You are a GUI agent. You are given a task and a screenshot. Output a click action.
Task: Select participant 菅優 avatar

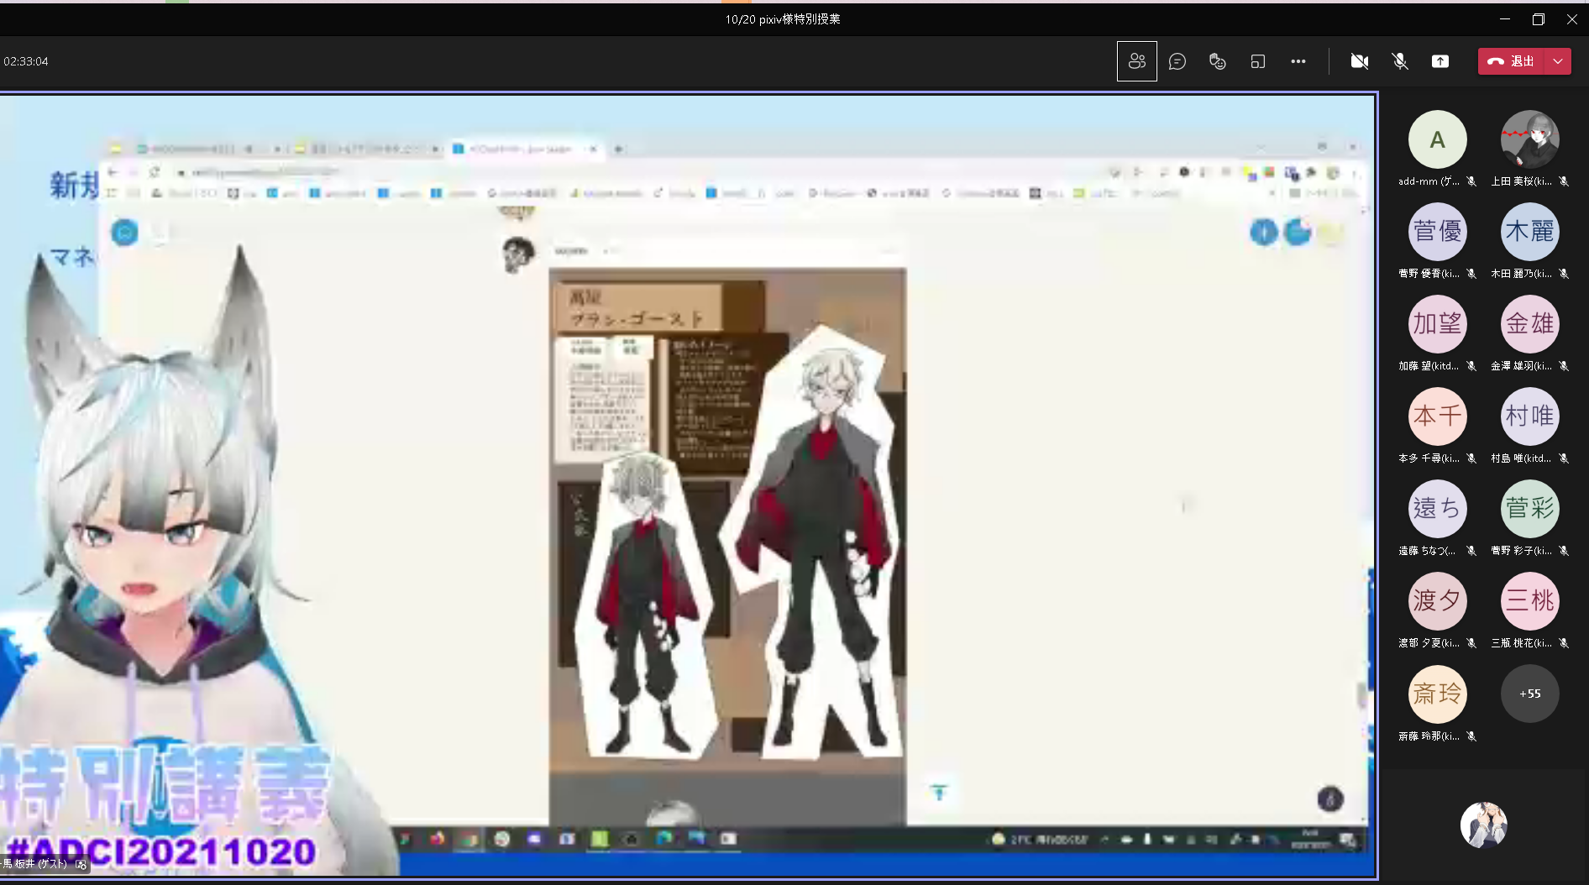pos(1438,232)
